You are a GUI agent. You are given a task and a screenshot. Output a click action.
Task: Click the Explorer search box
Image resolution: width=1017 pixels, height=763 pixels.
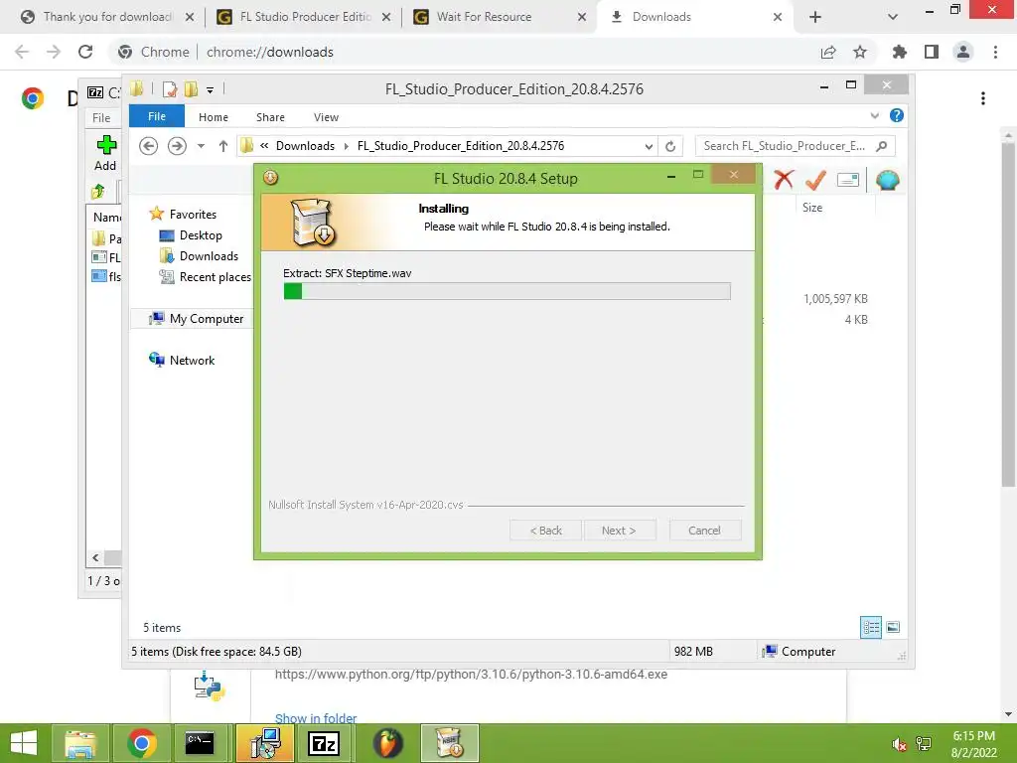click(x=795, y=146)
